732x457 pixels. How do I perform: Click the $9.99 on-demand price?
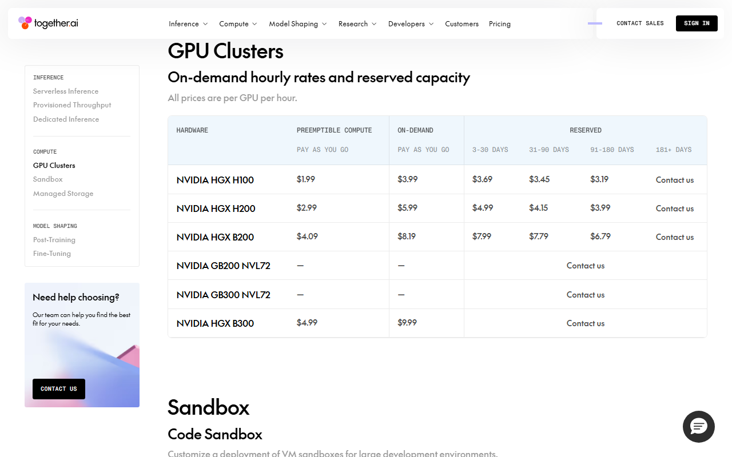(407, 323)
